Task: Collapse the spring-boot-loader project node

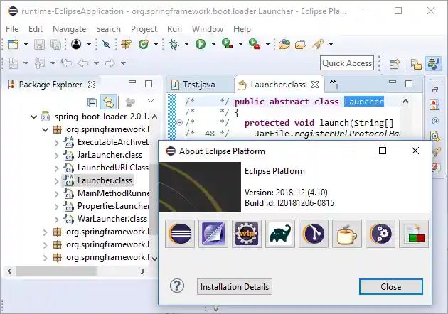Action: pos(34,117)
